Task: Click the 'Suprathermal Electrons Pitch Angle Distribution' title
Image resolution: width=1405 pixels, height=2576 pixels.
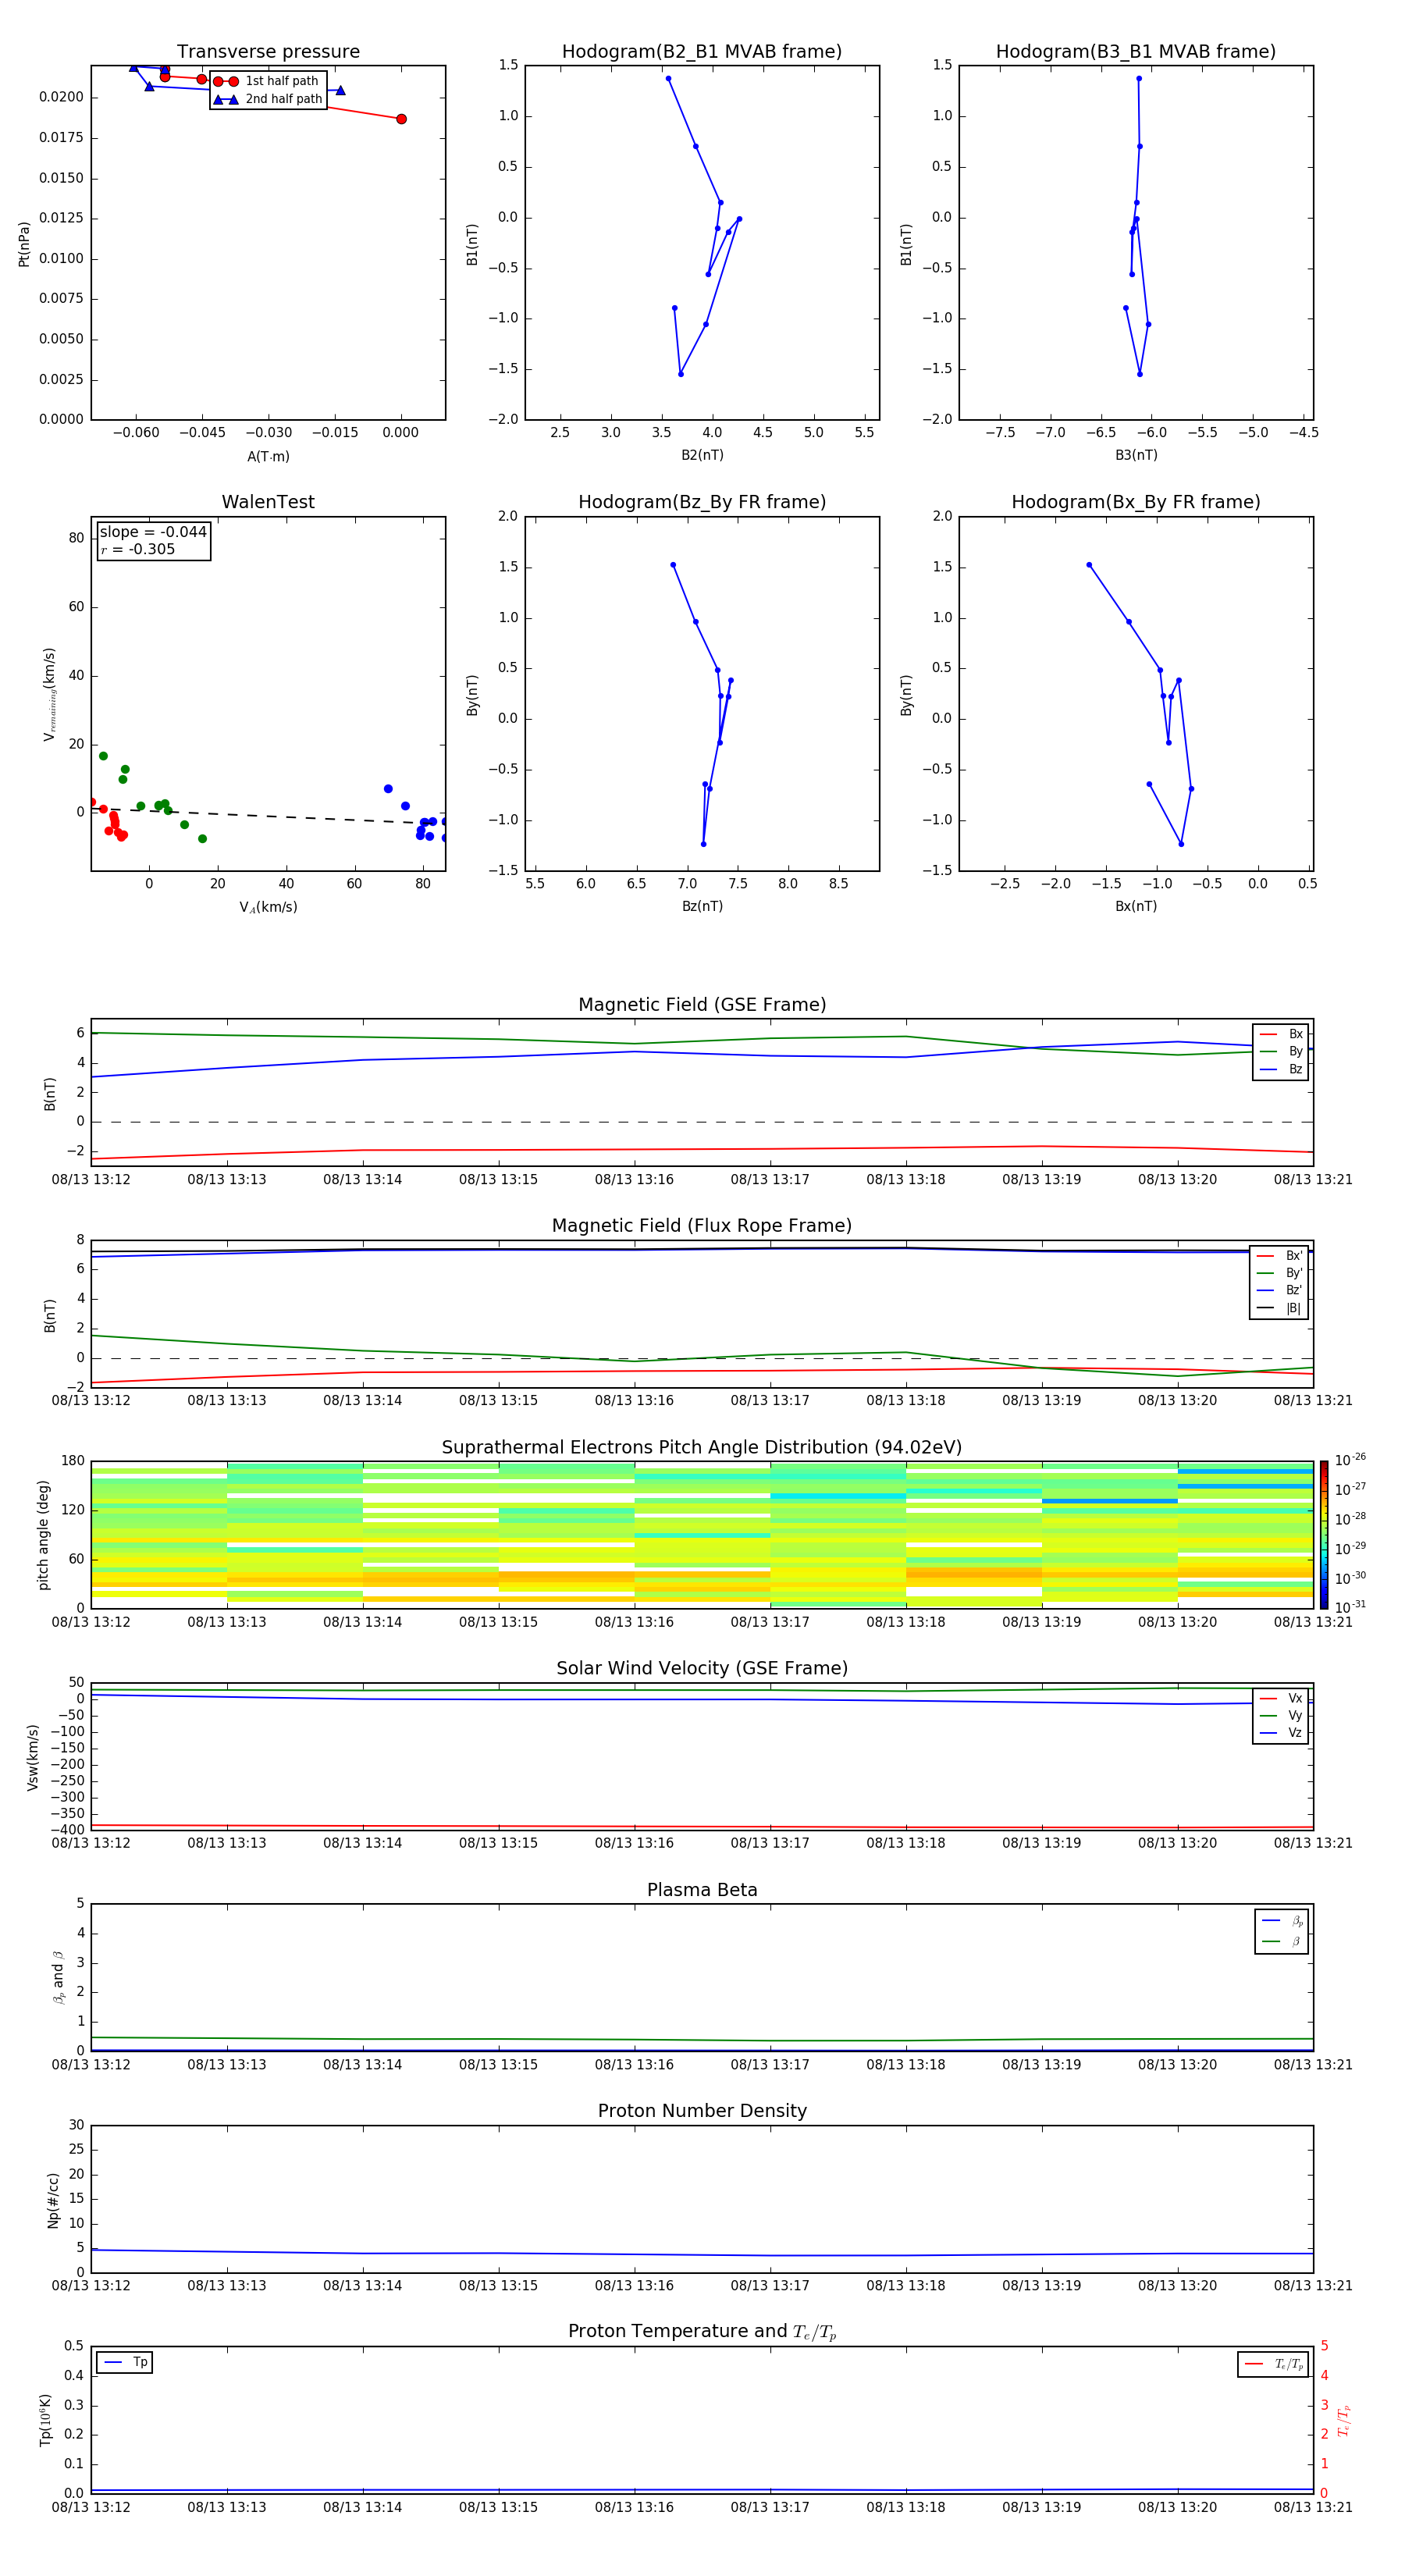Action: pyautogui.click(x=702, y=1447)
